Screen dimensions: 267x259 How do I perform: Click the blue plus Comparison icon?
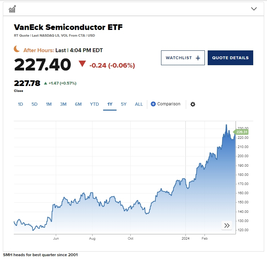153,104
